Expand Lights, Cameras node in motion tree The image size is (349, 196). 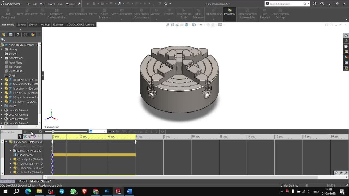click(11, 151)
